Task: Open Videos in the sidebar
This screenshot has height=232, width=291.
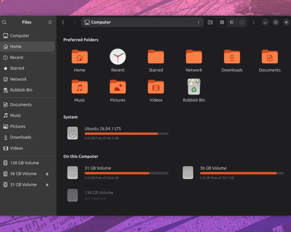Action: [x=27, y=148]
